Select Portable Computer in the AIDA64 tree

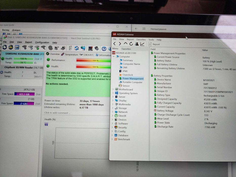132,82
